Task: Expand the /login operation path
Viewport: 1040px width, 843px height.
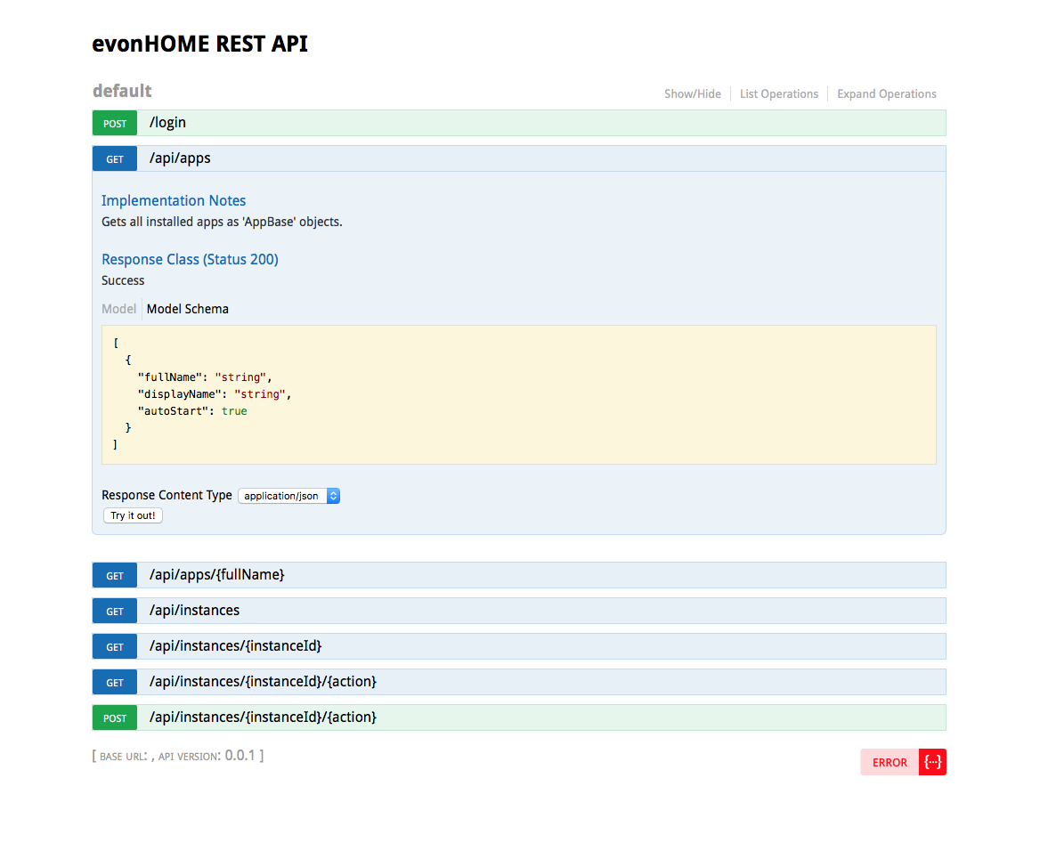Action: click(167, 123)
